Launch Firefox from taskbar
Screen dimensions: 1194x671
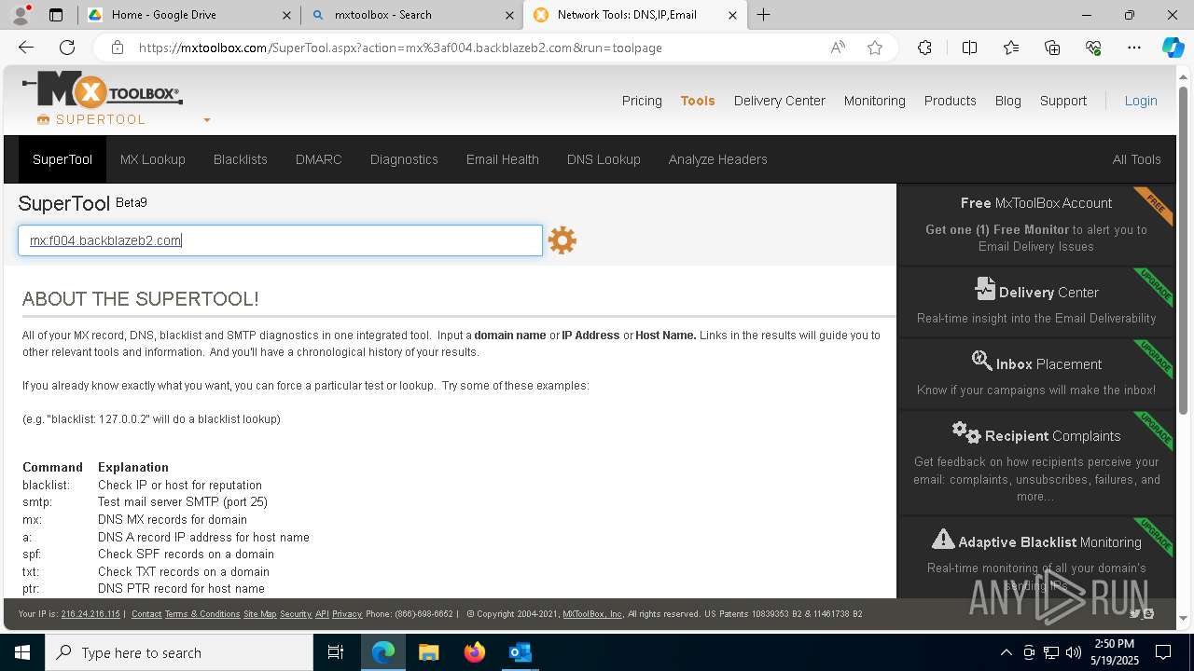475,652
